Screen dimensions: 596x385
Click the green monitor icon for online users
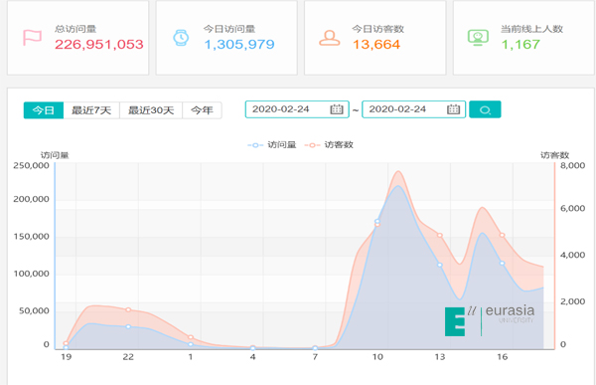tap(478, 38)
